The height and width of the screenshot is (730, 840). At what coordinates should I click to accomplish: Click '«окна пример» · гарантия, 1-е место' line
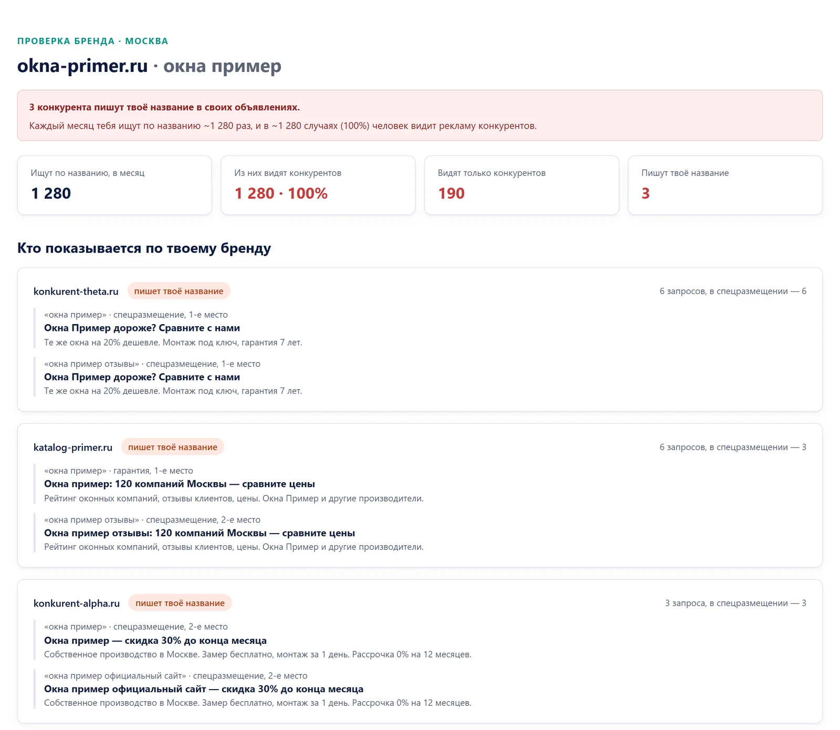coord(119,471)
